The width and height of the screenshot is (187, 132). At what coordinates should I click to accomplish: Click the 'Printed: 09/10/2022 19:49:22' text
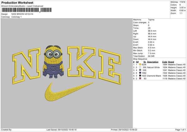(x=124, y=130)
